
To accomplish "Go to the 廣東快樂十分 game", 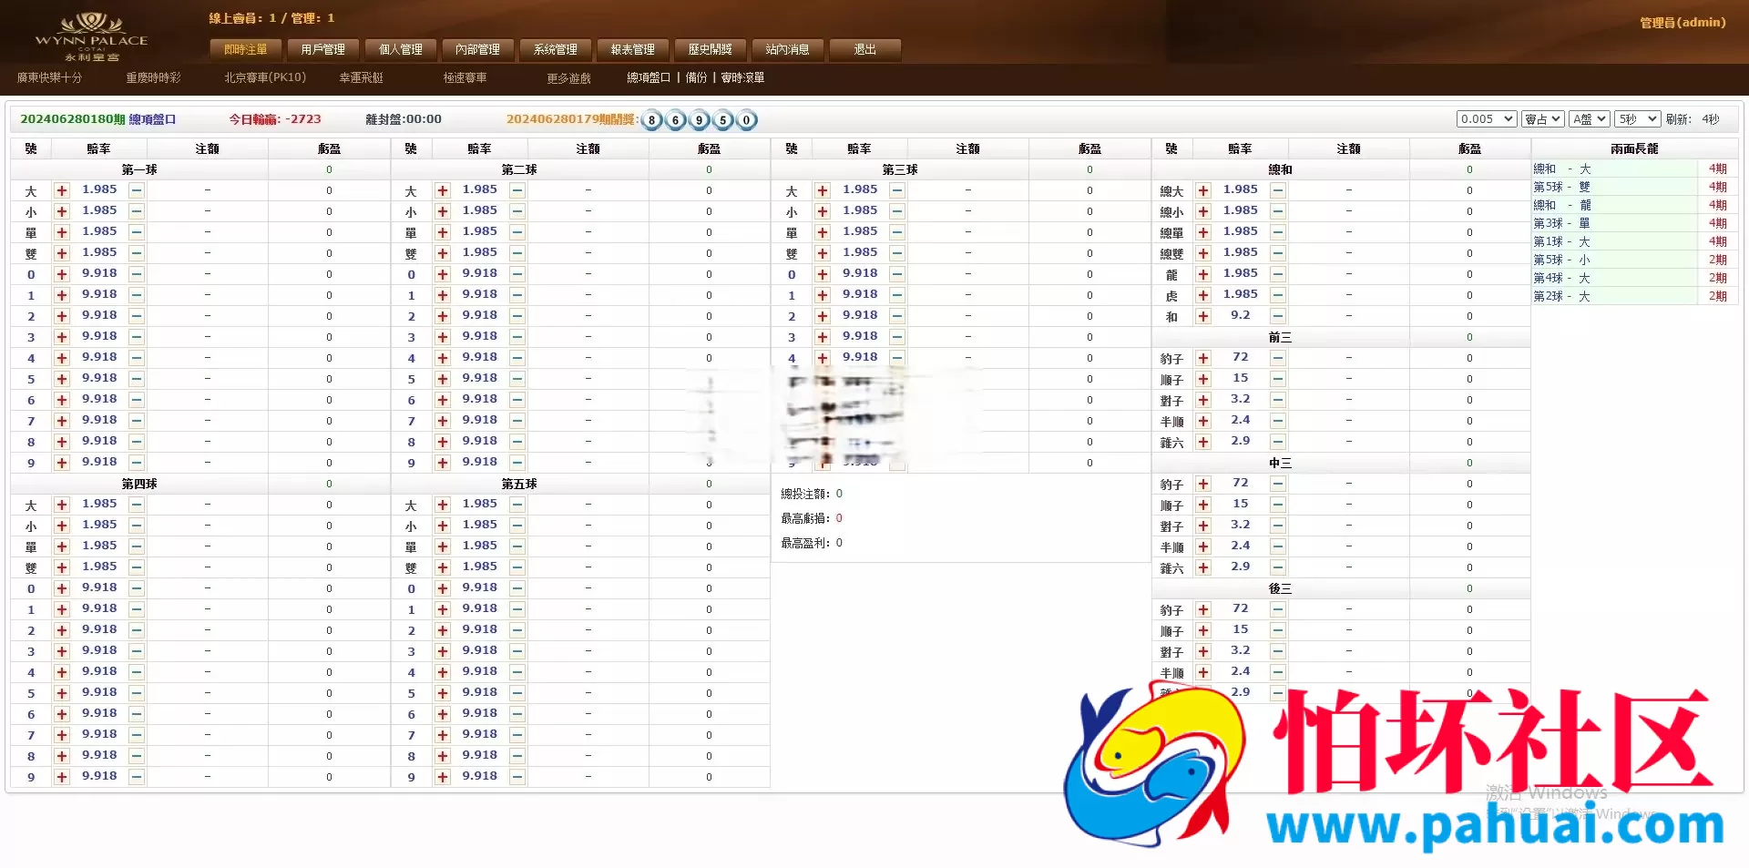I will [x=49, y=78].
